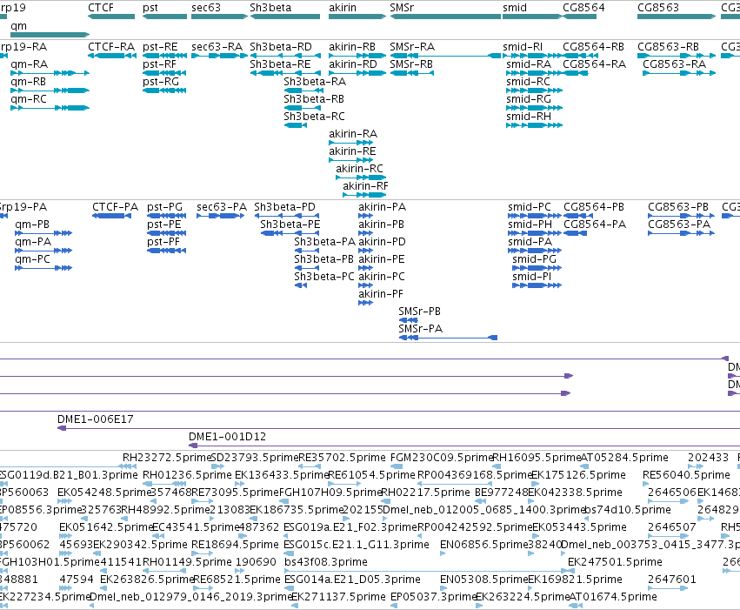Image resolution: width=740 pixels, height=610 pixels.
Task: Click the sec63 gene label
Action: pyautogui.click(x=206, y=8)
